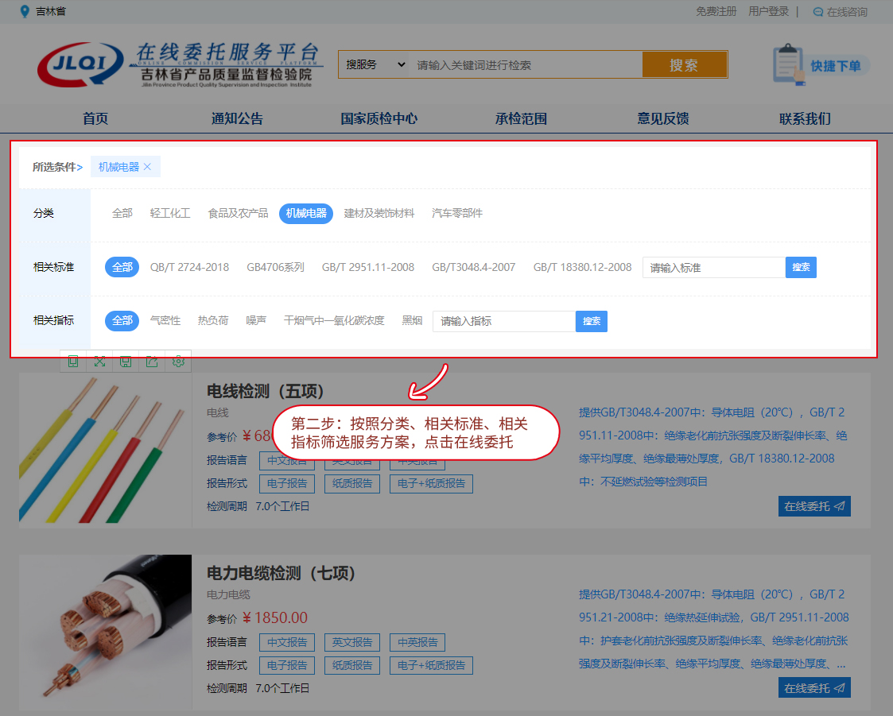Choose 电子报告 format for 电线检测
Viewport: 893px width, 716px height.
pyautogui.click(x=286, y=483)
